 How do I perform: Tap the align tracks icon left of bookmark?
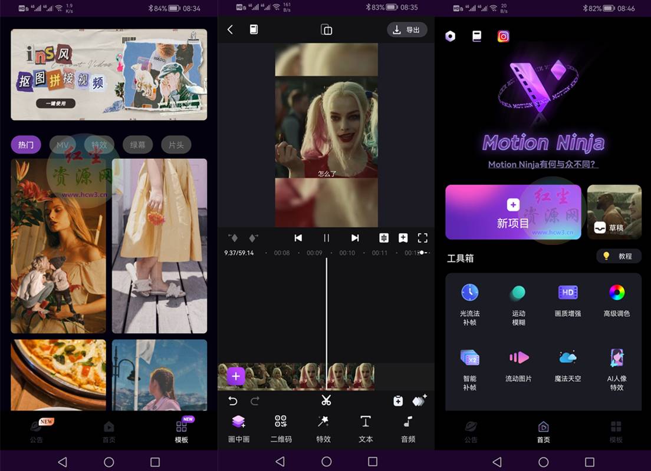click(x=384, y=238)
